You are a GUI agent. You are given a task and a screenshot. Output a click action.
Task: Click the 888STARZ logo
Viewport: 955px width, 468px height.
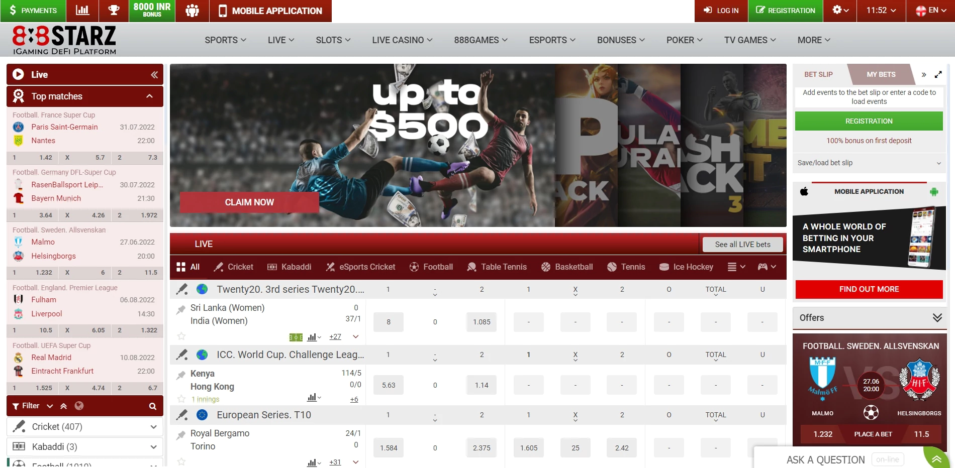[64, 40]
